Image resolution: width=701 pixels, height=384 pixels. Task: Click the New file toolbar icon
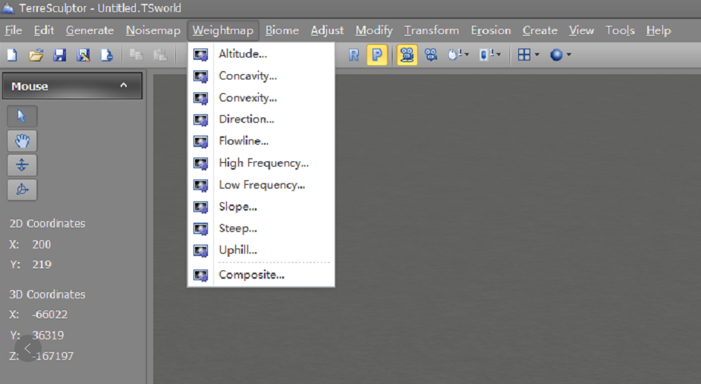12,55
